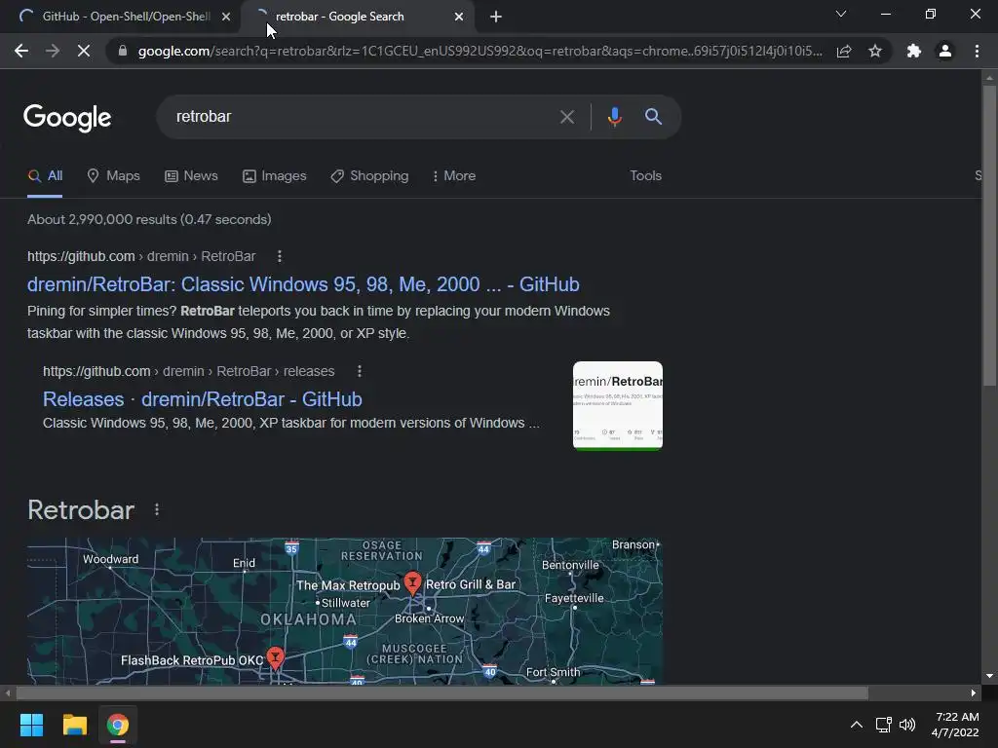Show hidden system tray icons chevron
Screen dimensions: 998x748
click(857, 725)
